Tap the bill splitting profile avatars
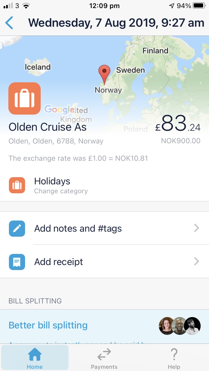The height and width of the screenshot is (371, 209). point(180,326)
